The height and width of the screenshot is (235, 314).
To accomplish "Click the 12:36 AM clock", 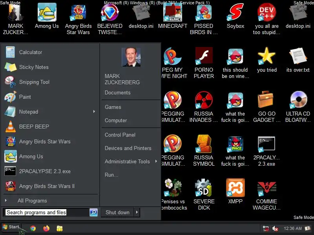I will 292,228.
